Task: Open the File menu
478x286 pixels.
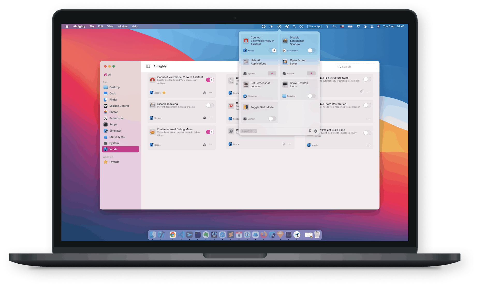Action: click(x=92, y=26)
